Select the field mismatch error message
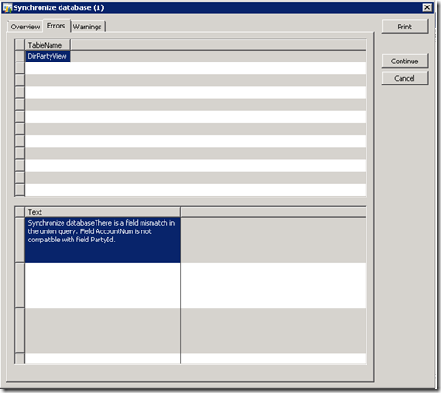The height and width of the screenshot is (393, 441). 103,240
